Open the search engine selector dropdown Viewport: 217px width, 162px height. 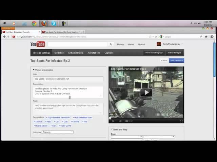[161, 37]
